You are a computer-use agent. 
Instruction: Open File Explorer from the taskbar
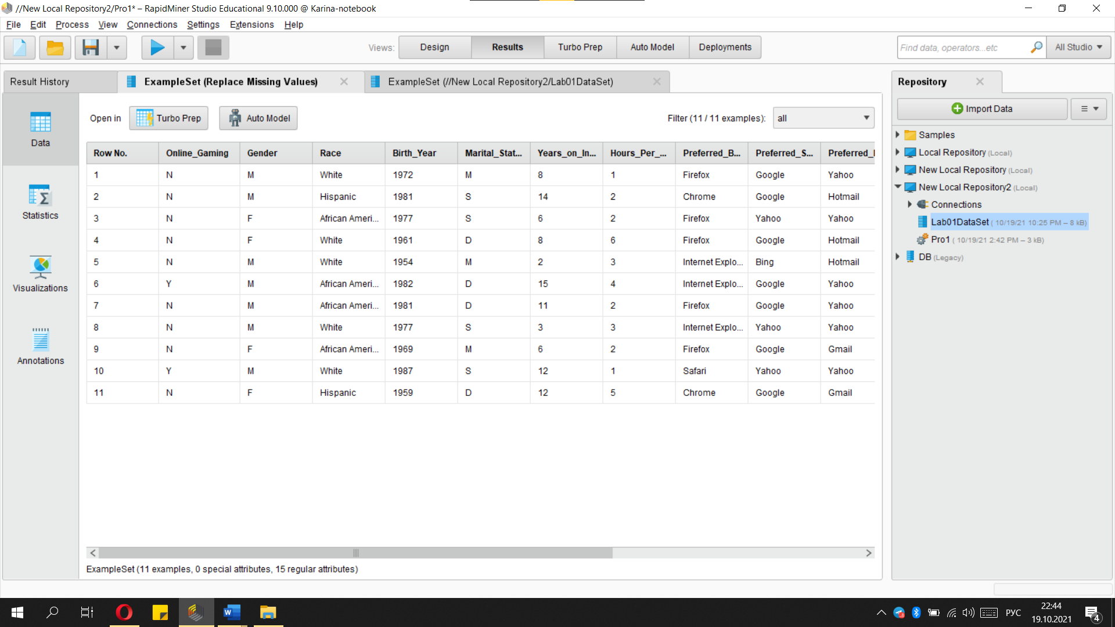pos(268,612)
